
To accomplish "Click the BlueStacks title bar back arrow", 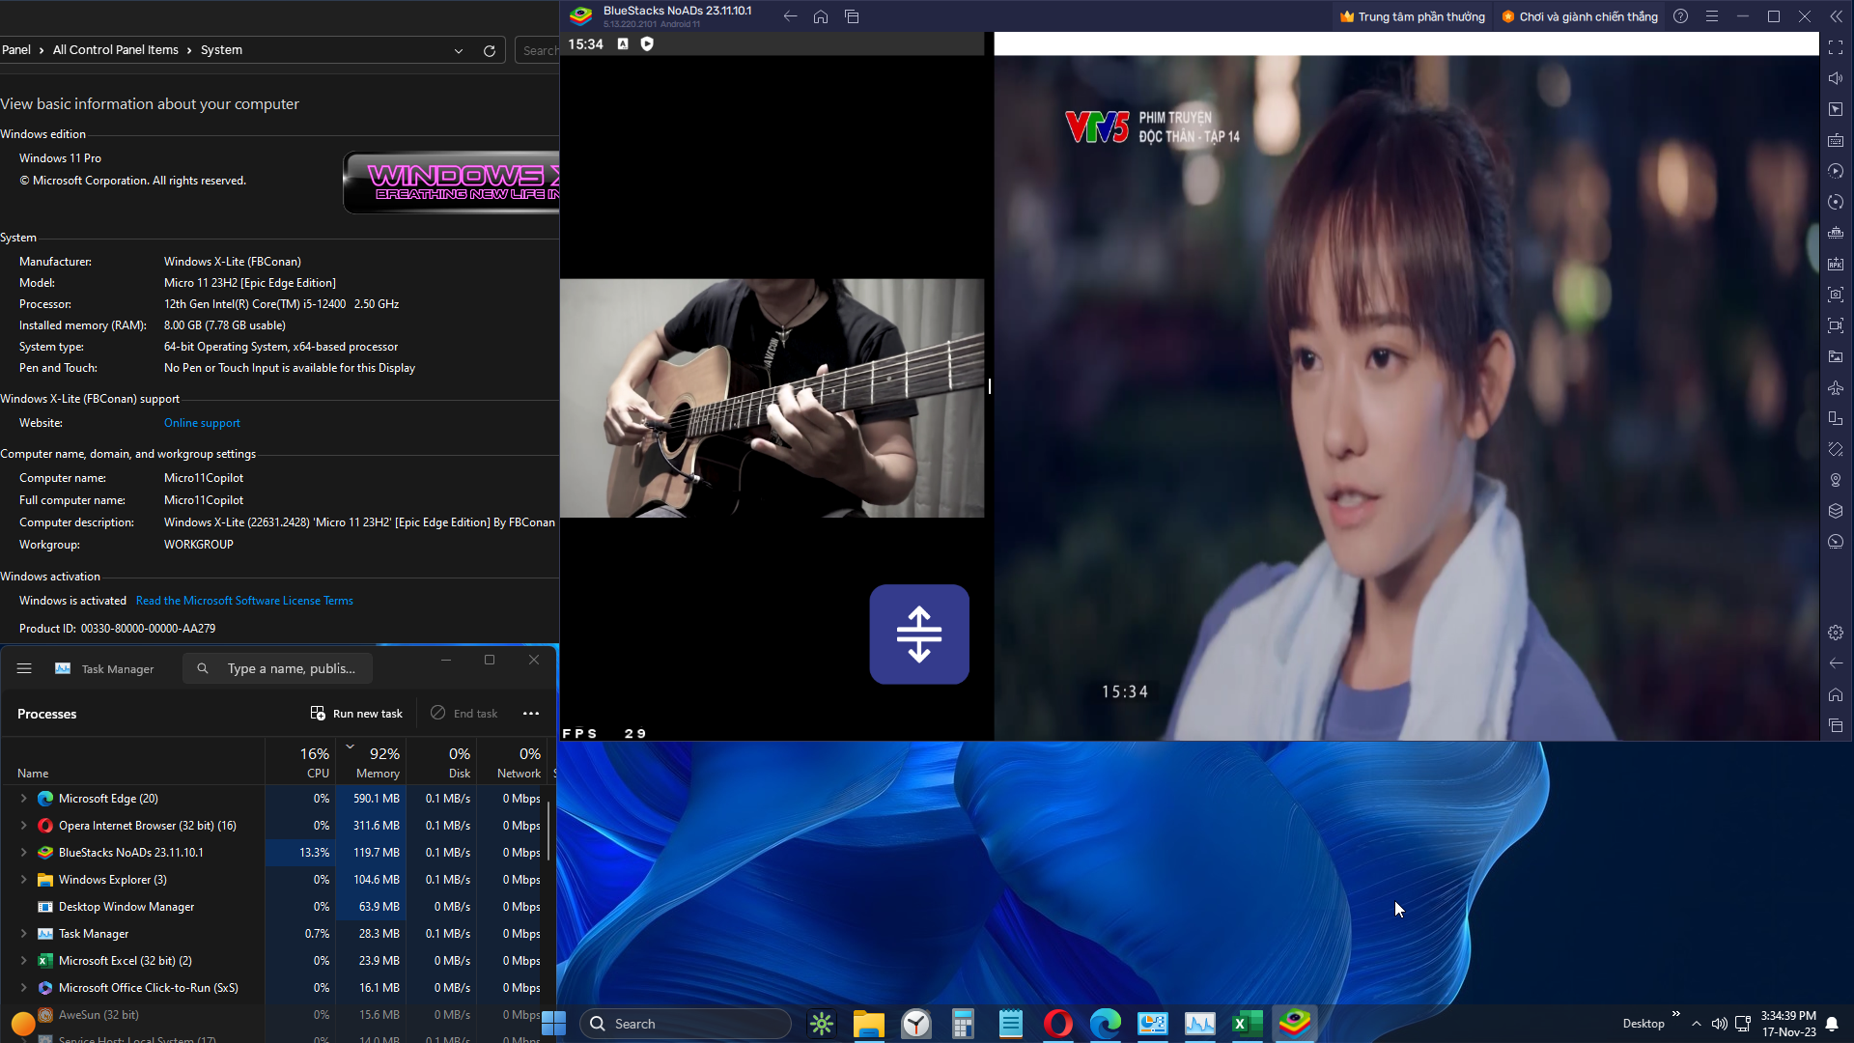I will coord(790,16).
